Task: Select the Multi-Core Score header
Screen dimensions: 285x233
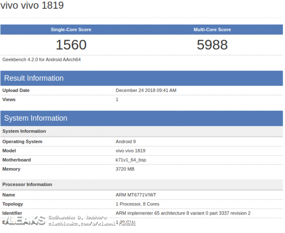Action: pyautogui.click(x=212, y=30)
